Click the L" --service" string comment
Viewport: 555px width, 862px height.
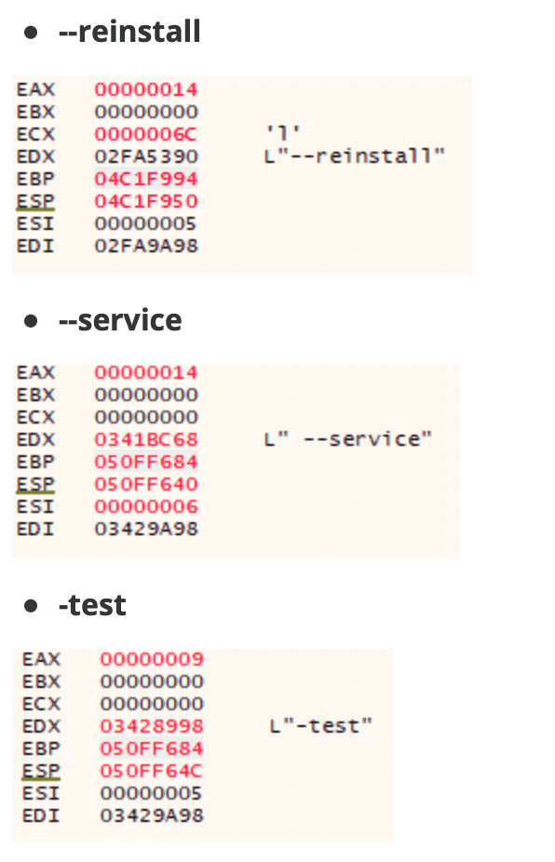pos(347,439)
